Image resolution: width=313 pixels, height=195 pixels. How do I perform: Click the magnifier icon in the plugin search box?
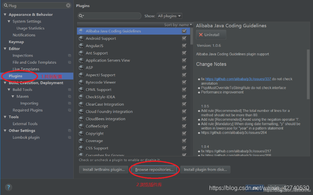(81, 16)
